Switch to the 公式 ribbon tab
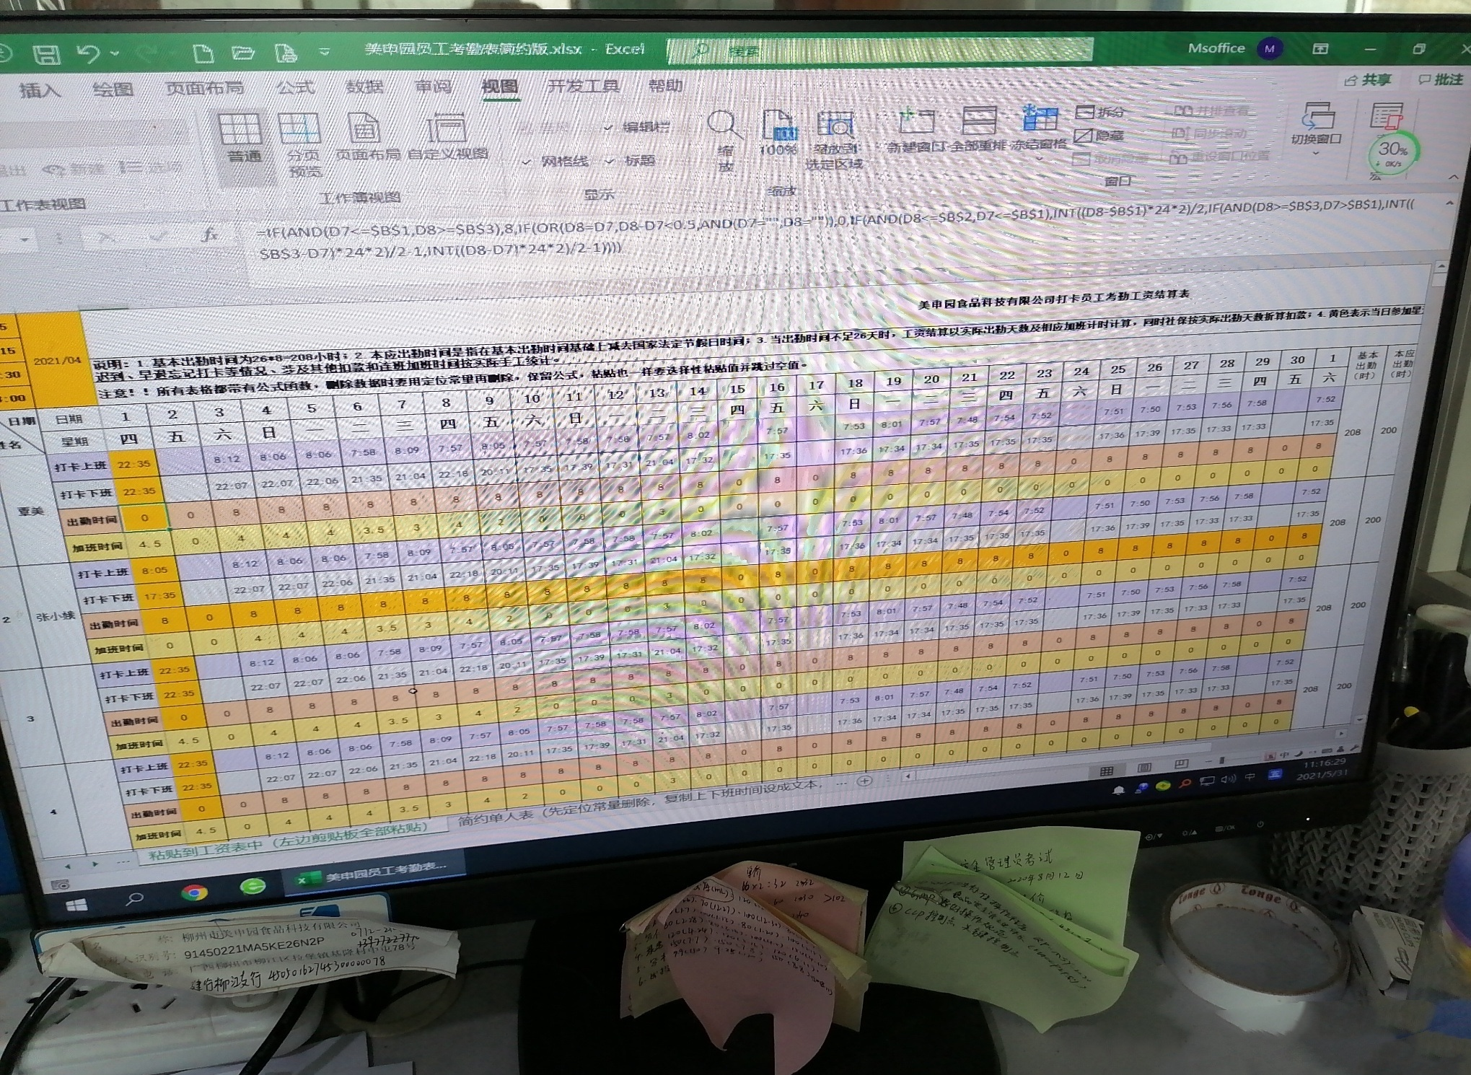This screenshot has height=1075, width=1471. point(296,87)
